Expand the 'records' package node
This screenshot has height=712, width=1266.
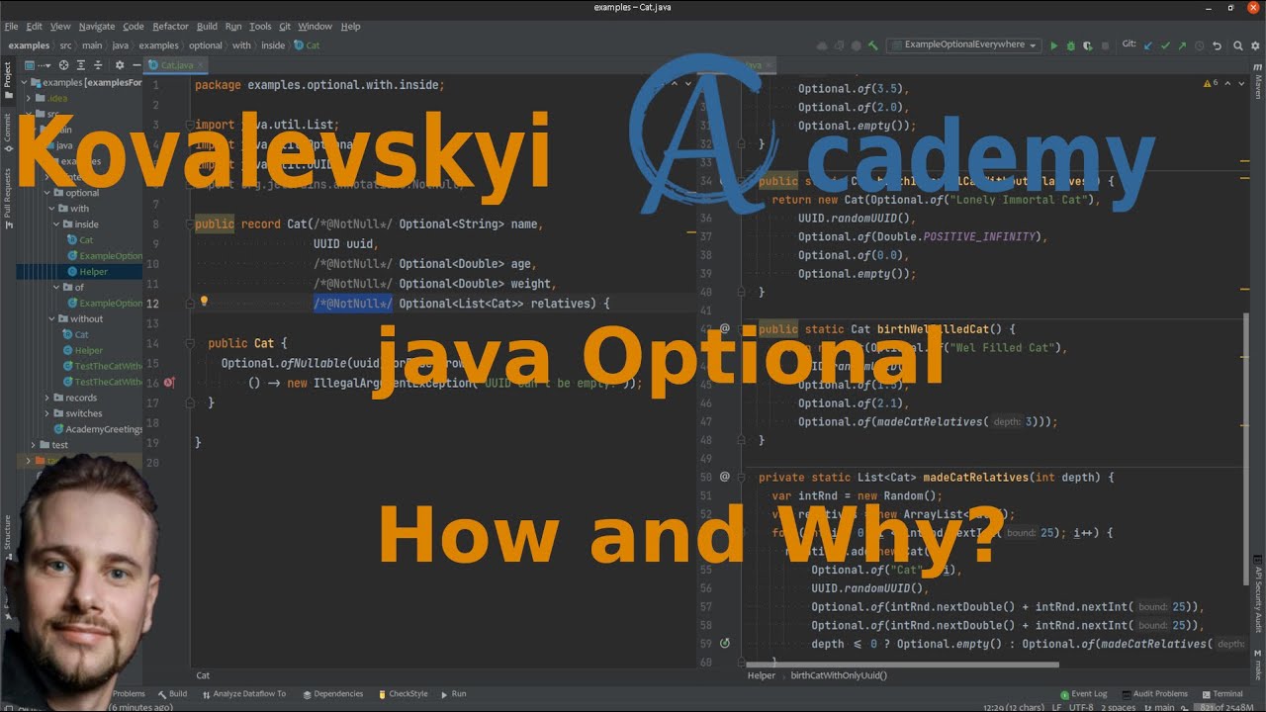click(46, 399)
